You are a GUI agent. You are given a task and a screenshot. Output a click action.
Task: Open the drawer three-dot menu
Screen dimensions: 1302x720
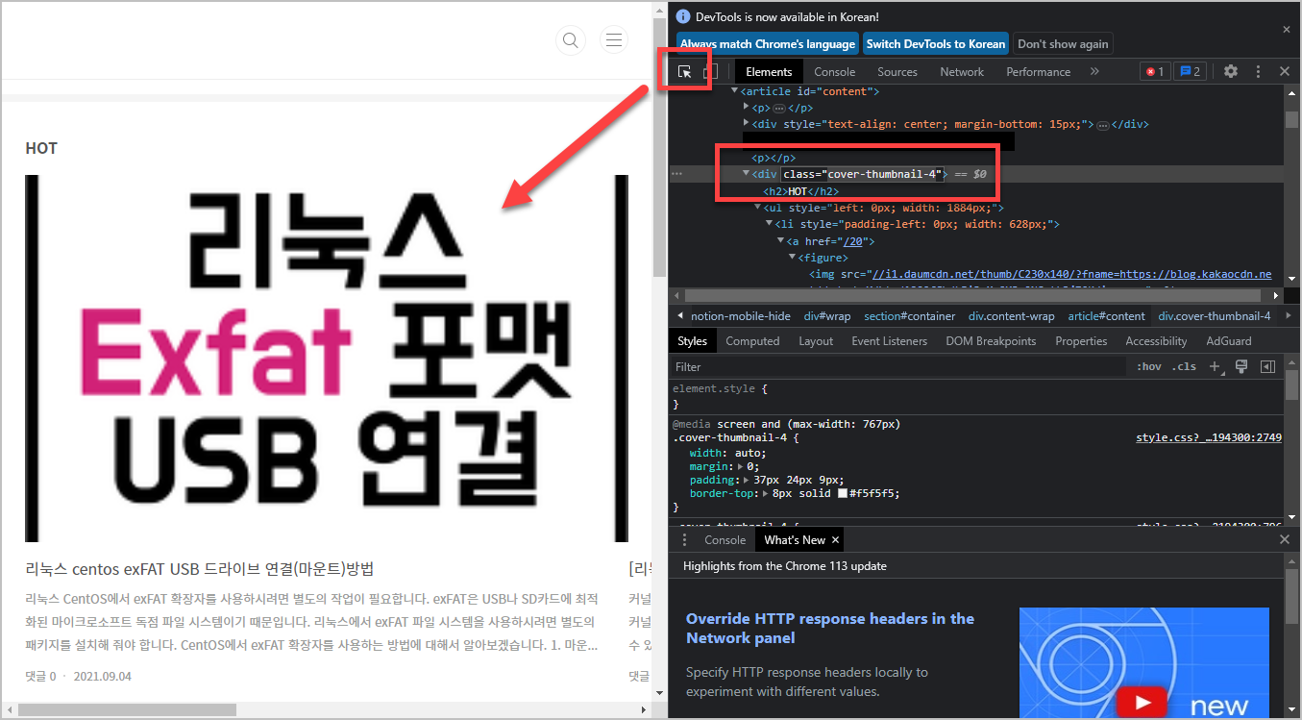point(685,539)
